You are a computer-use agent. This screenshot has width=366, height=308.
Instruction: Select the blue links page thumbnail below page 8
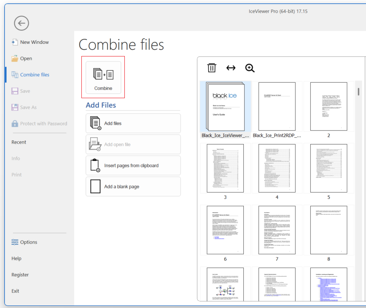[328, 284]
